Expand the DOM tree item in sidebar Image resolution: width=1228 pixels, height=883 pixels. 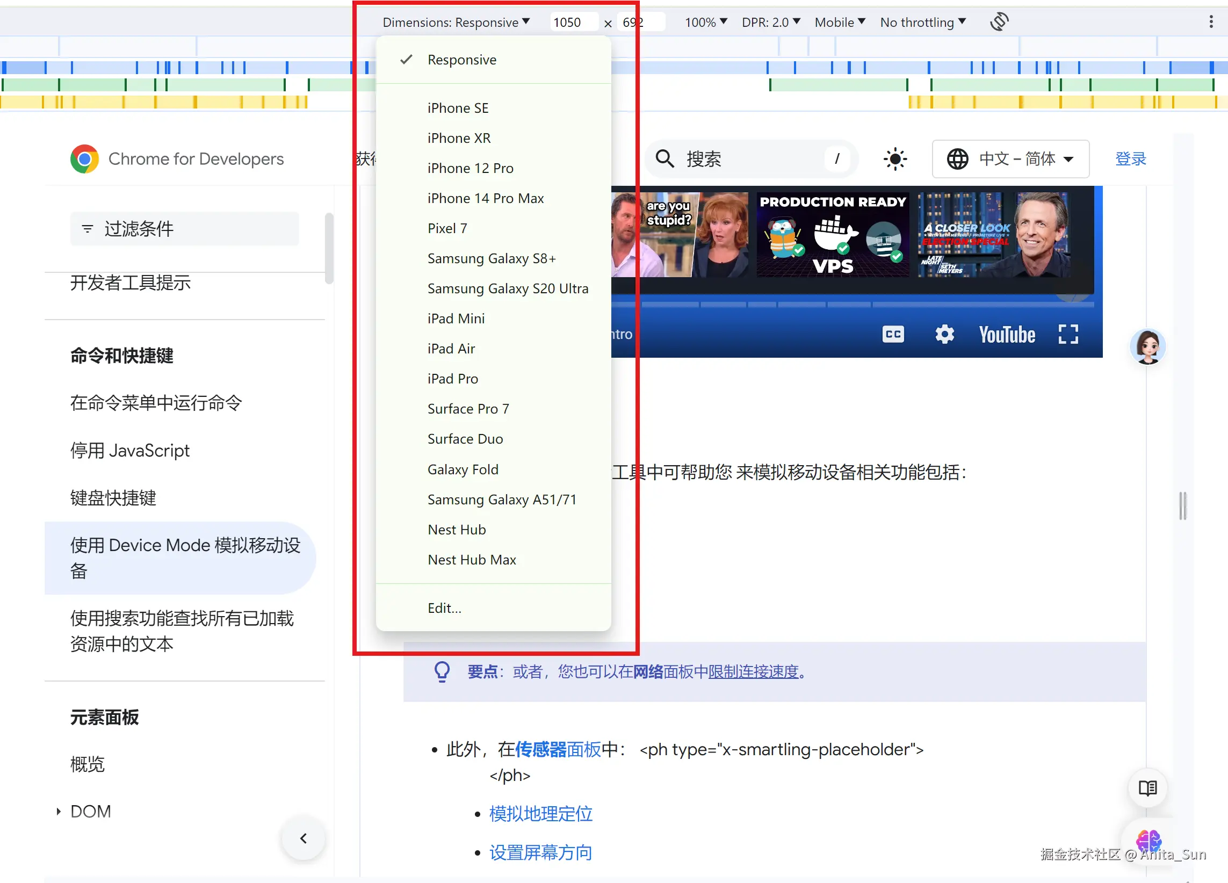(x=59, y=811)
